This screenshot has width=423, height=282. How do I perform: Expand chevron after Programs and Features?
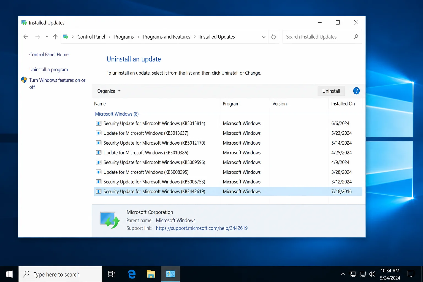195,37
